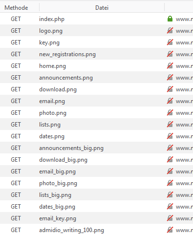
Task: Click the insecure connection icon in home.png row
Action: [x=170, y=65]
